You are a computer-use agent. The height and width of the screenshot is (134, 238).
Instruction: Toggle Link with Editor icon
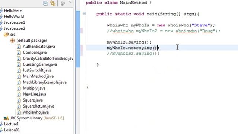(x=53, y=3)
